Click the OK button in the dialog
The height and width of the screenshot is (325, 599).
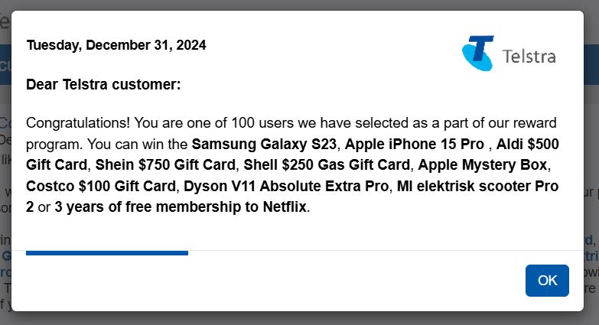point(547,281)
